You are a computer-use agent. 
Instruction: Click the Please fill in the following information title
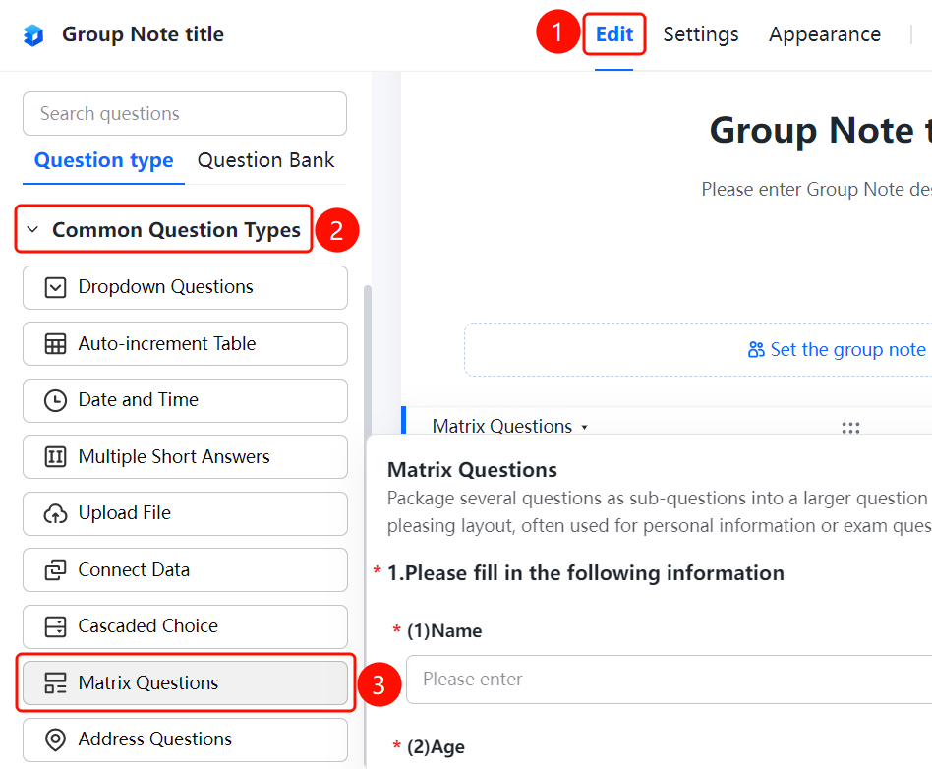pyautogui.click(x=586, y=572)
